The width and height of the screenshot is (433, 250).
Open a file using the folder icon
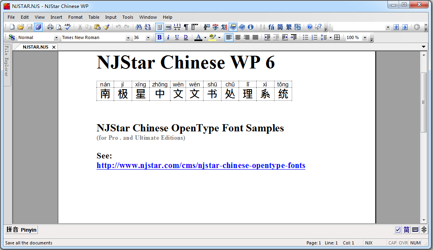coord(21,27)
